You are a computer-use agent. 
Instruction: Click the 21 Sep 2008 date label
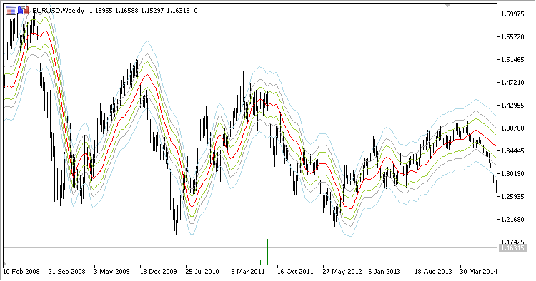[x=66, y=272]
